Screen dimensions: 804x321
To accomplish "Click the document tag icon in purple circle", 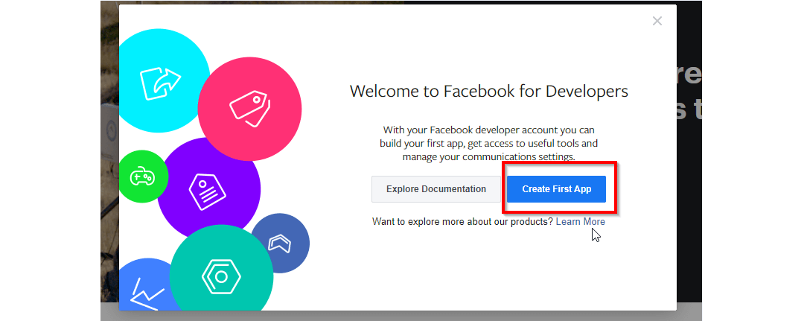I will (208, 190).
